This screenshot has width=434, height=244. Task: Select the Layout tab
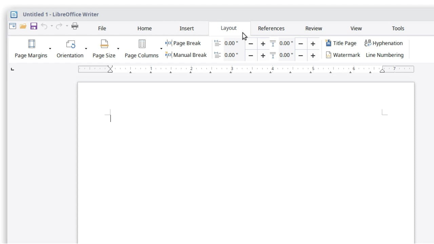229,28
